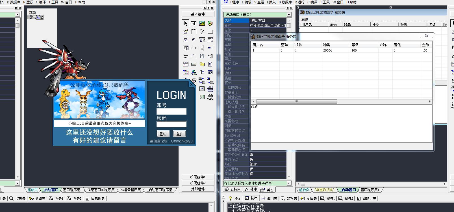The image size is (454, 212).
Task: Pick the edit box (AI) component tool
Action: coord(194,23)
